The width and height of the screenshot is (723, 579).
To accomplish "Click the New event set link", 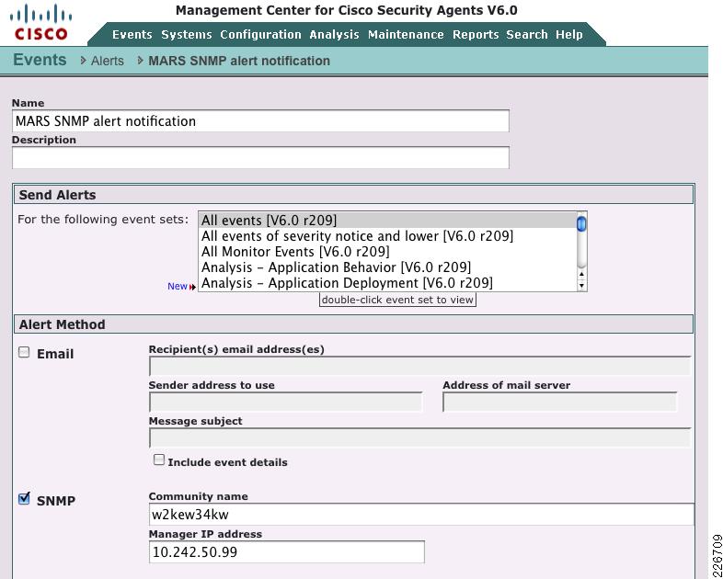I will click(177, 286).
